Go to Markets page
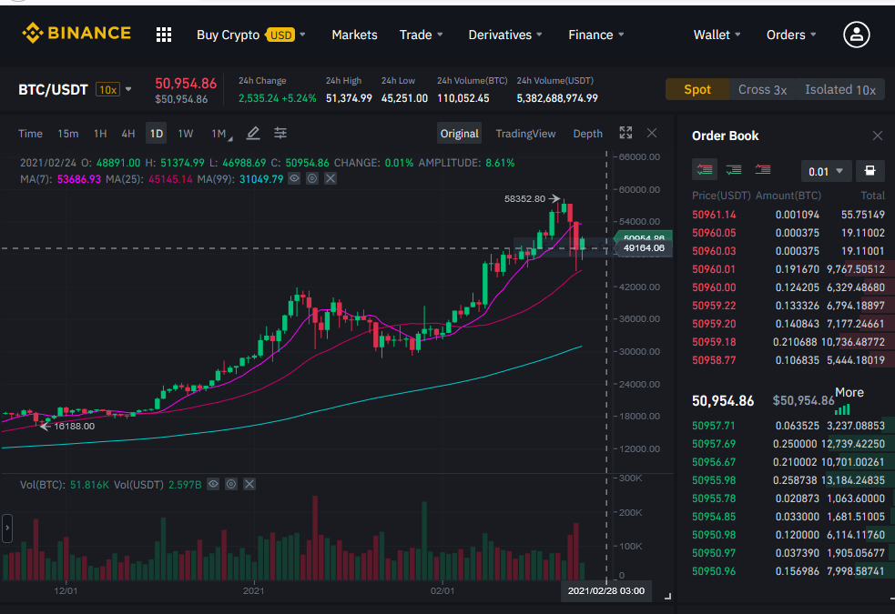 tap(354, 35)
